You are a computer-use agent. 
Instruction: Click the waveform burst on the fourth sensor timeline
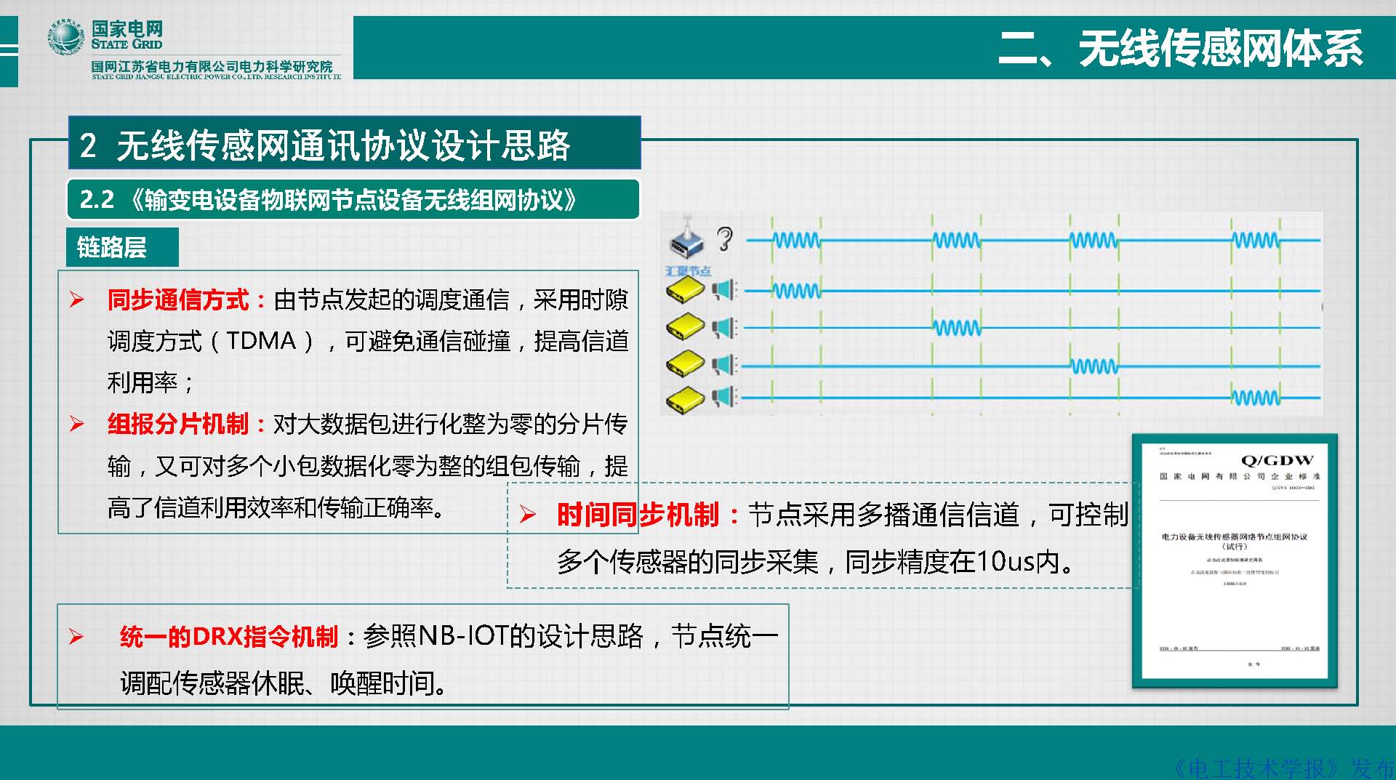(1256, 398)
